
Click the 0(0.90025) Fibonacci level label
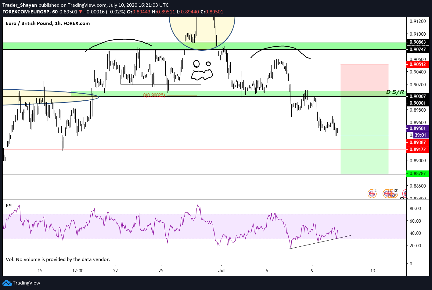point(154,95)
